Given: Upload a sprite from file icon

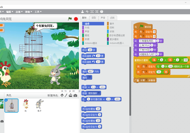Looking at the screenshot, I should click(x=71, y=95).
